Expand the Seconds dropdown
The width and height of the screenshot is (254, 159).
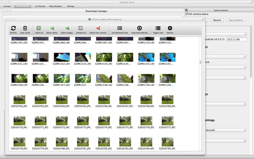(226, 130)
